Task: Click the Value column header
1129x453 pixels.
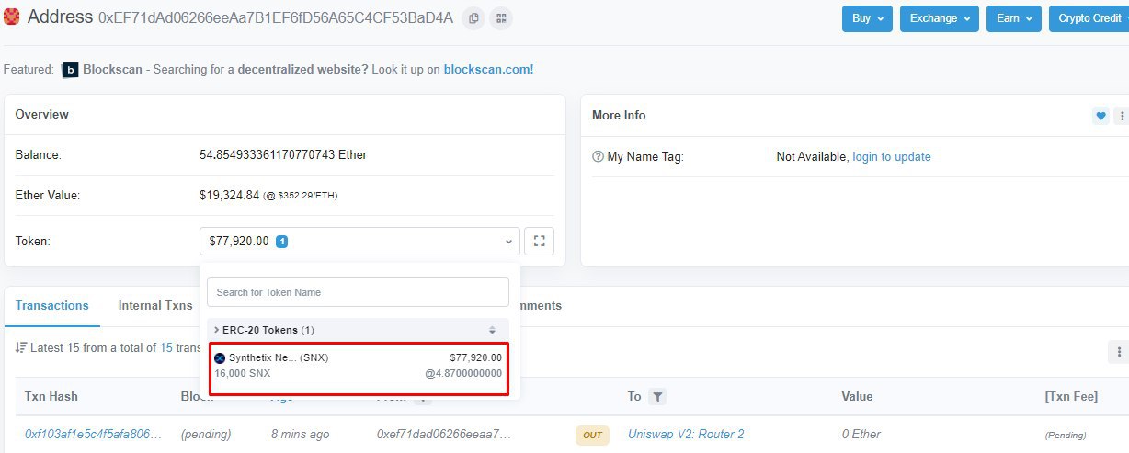Action: coord(857,397)
